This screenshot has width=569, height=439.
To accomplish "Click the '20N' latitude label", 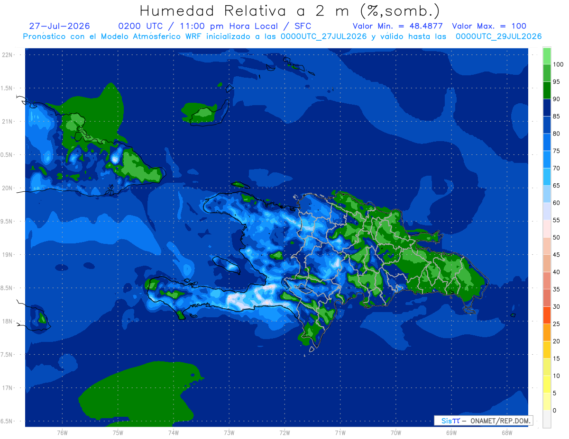I will pyautogui.click(x=7, y=188).
